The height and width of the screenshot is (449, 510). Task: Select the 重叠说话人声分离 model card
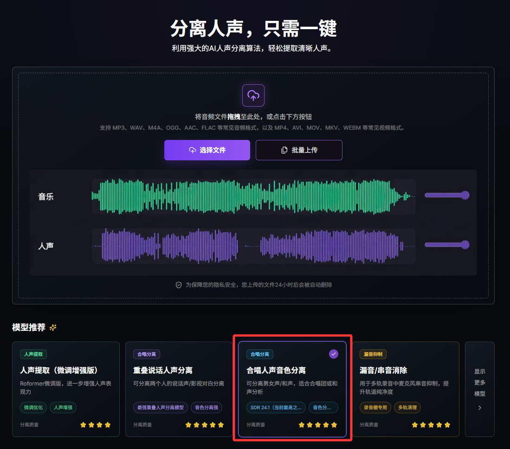click(179, 389)
